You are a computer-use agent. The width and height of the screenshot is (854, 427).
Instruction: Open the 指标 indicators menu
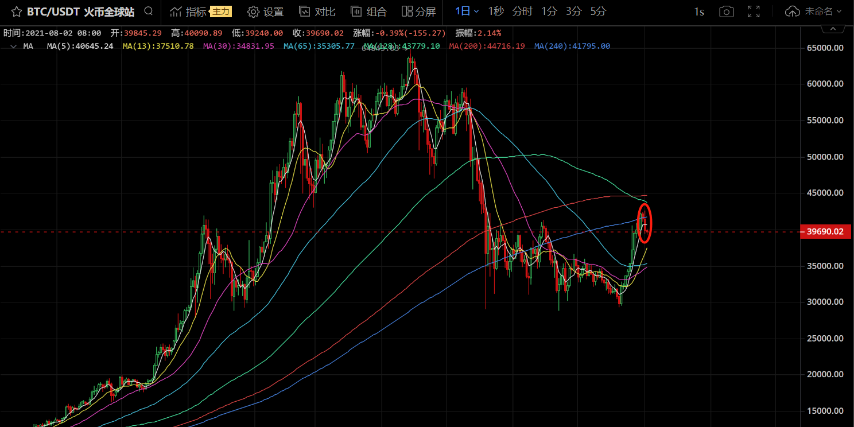pyautogui.click(x=188, y=11)
